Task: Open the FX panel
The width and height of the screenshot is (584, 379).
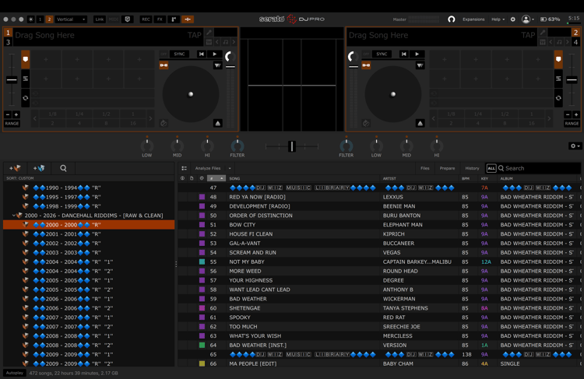Action: [160, 19]
